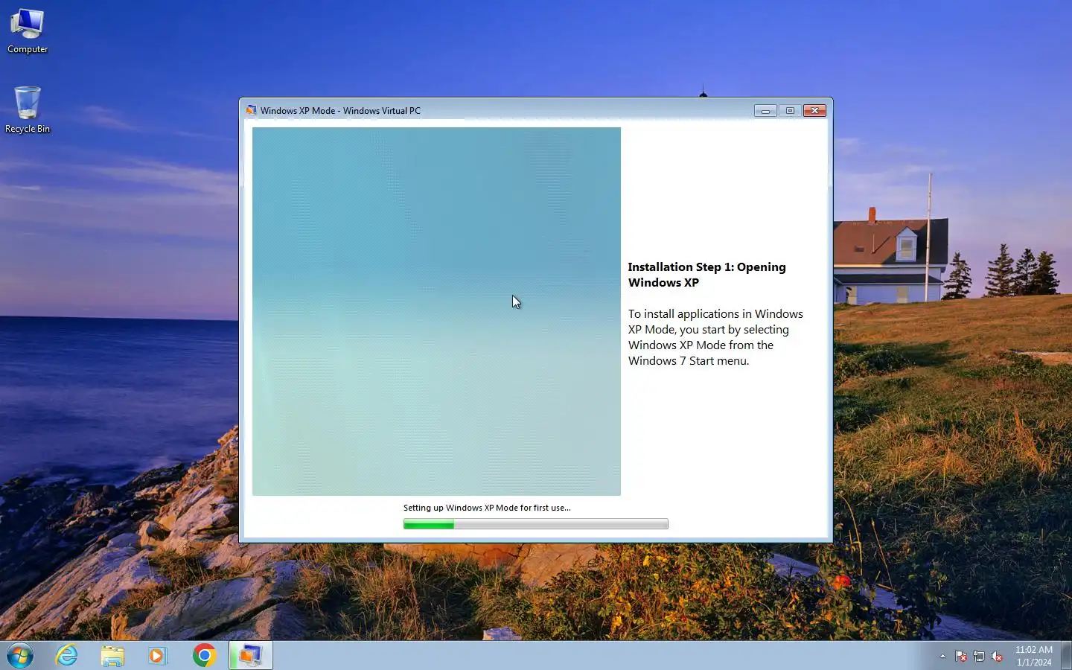Screen dimensions: 1072x670
Task: Open Action Center flag tray icon
Action: tap(961, 656)
